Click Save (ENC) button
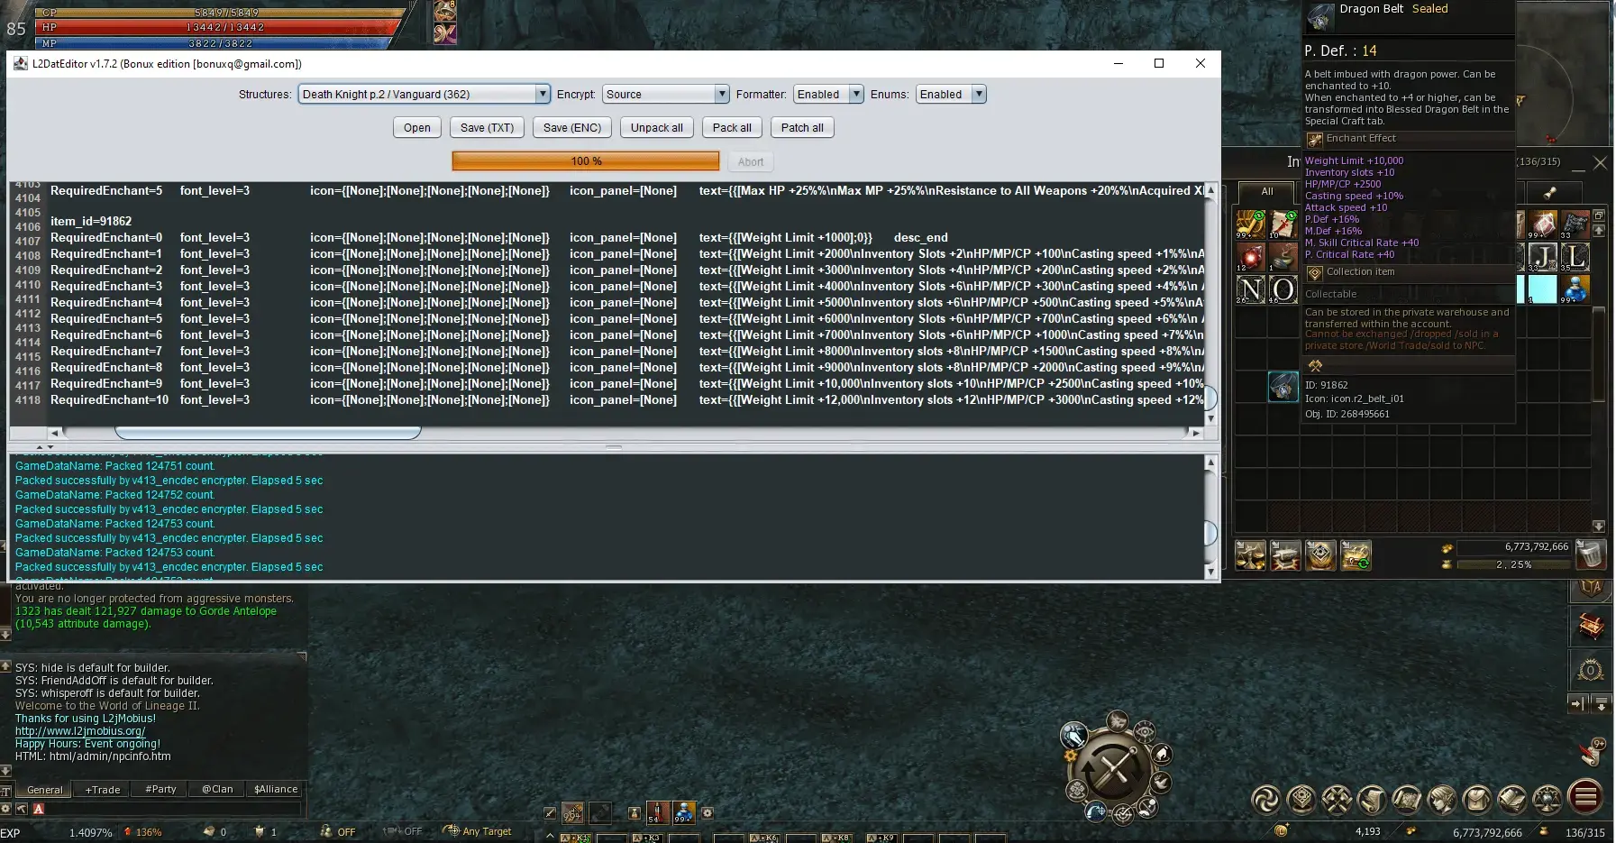The height and width of the screenshot is (843, 1616). click(572, 127)
